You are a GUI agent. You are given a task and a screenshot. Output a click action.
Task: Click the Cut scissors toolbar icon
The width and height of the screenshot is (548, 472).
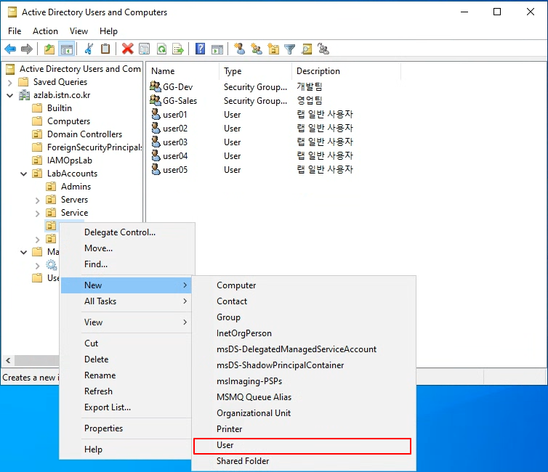click(89, 49)
